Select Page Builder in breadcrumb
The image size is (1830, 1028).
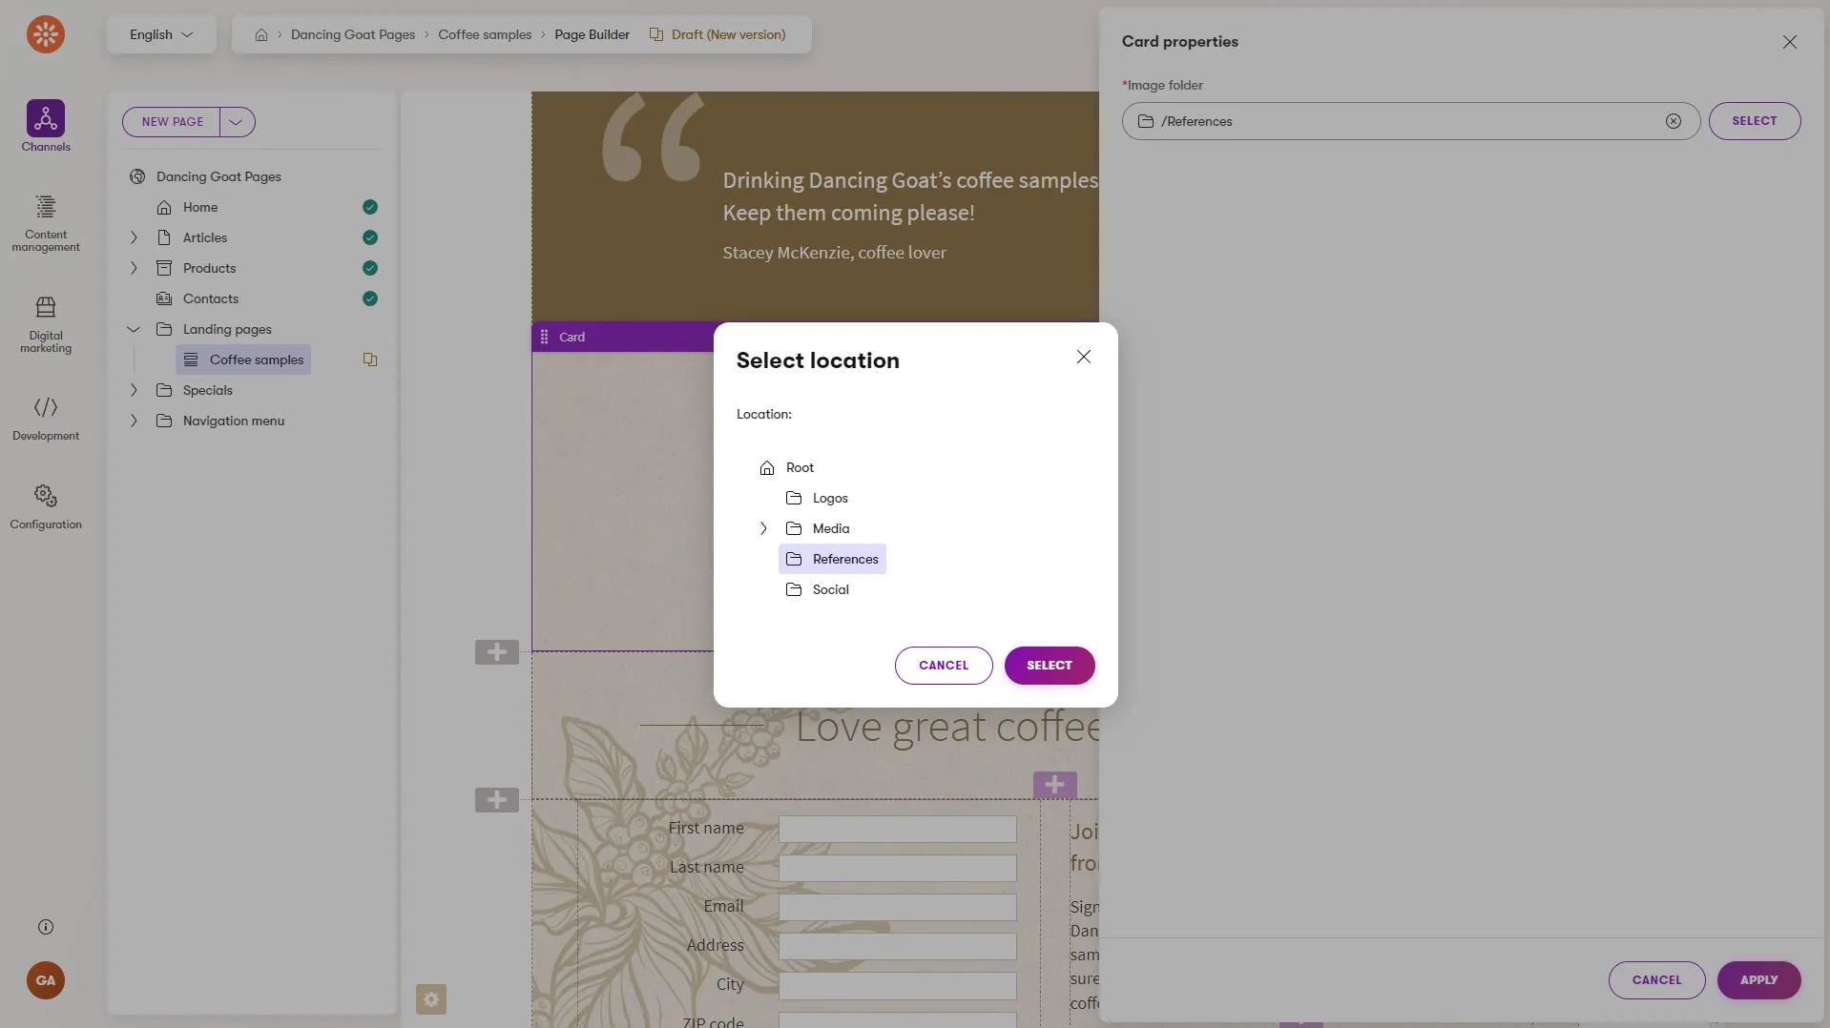click(593, 34)
